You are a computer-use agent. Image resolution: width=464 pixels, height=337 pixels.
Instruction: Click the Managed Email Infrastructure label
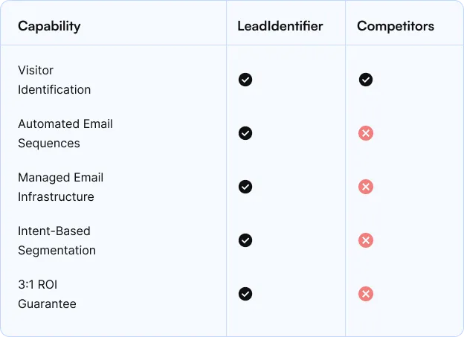tap(60, 187)
